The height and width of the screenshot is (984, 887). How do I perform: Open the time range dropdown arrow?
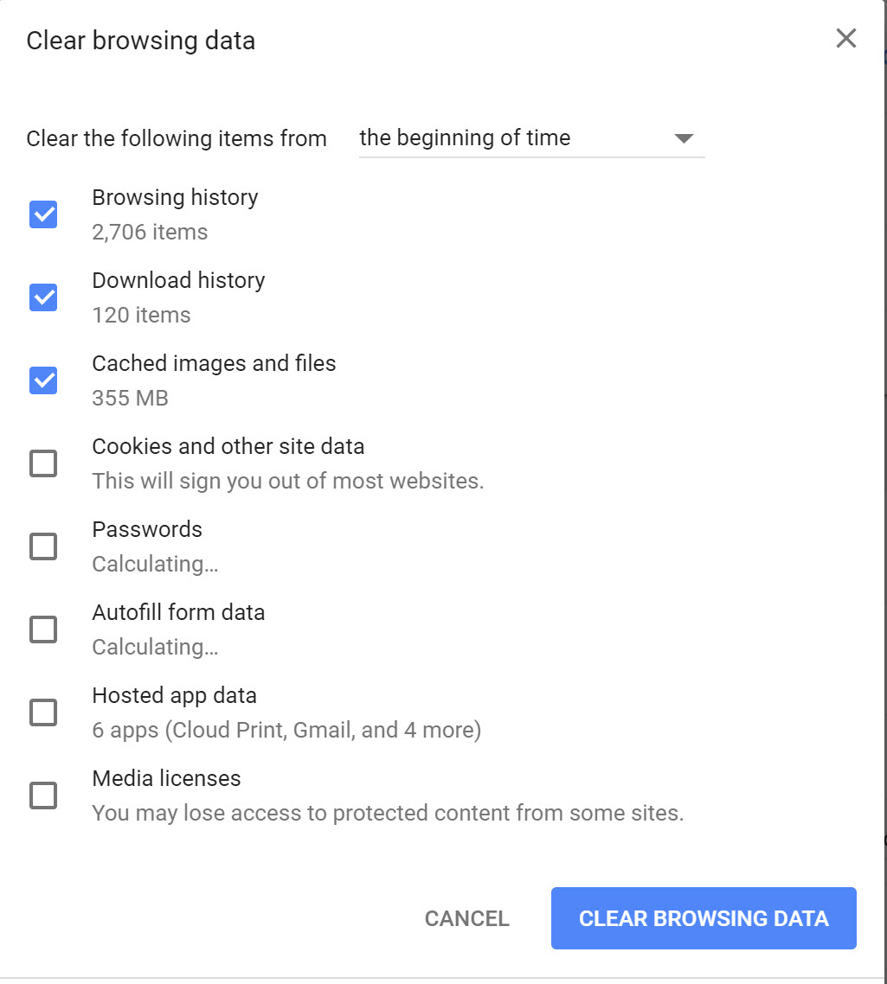click(x=684, y=138)
